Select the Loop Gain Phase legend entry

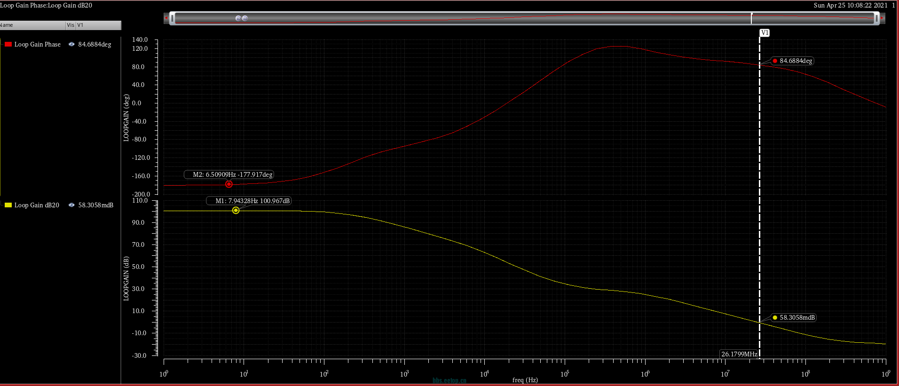point(37,44)
